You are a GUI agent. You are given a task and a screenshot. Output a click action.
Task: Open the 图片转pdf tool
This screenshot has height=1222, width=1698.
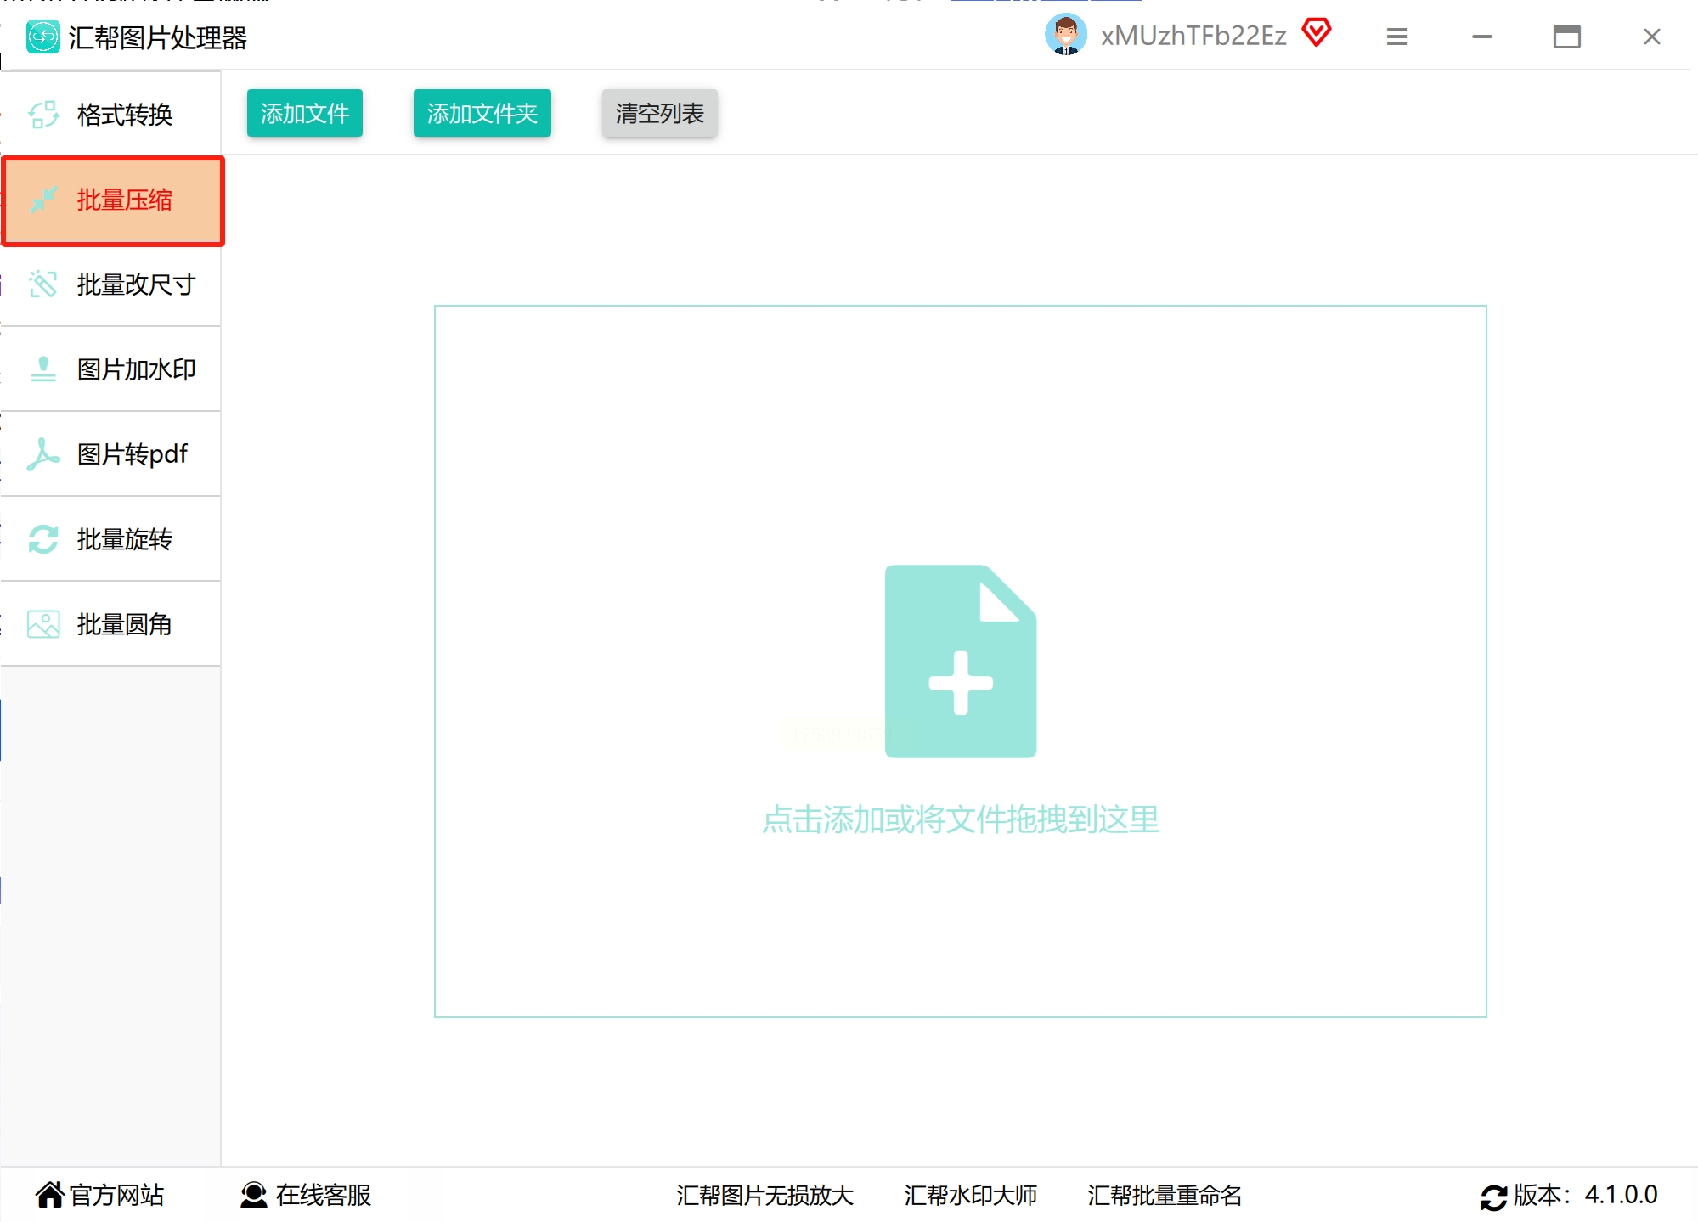point(111,454)
